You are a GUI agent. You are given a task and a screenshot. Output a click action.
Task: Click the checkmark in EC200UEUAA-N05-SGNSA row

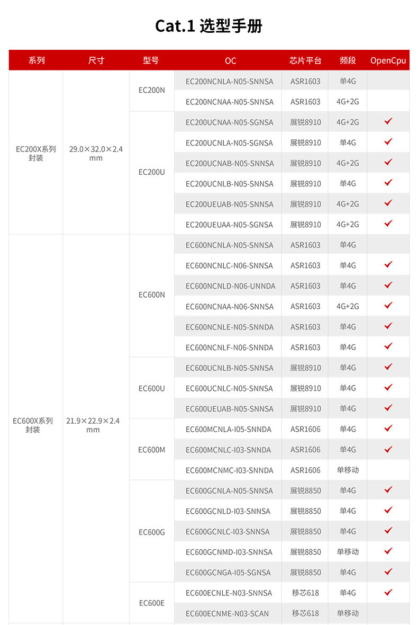pyautogui.click(x=388, y=224)
